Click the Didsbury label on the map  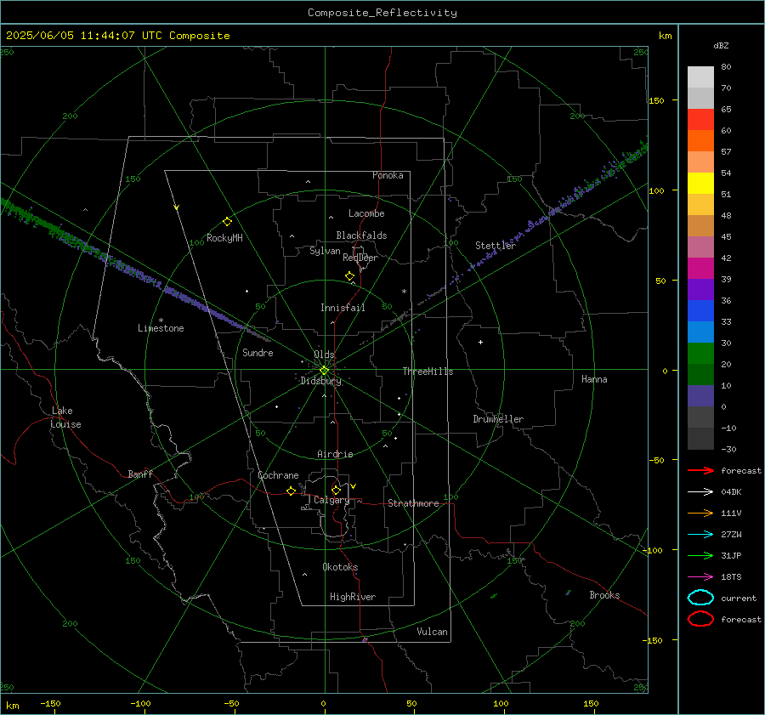point(320,381)
